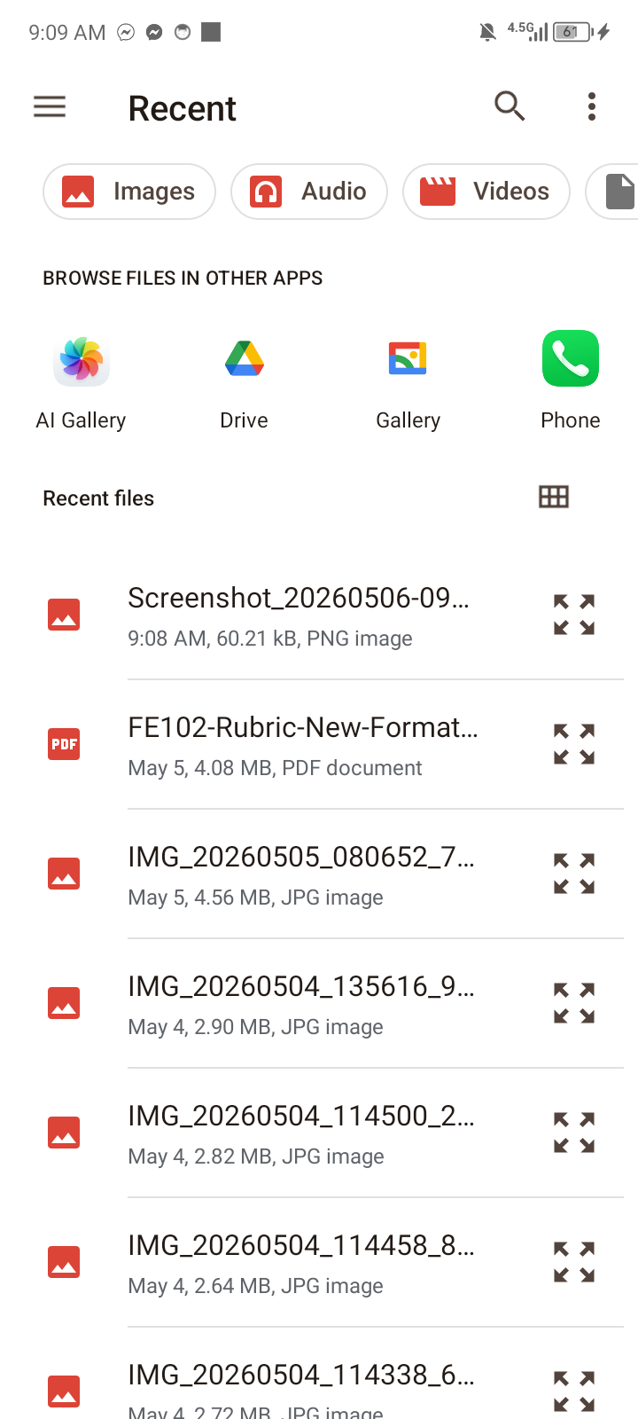Screen dimensions: 638x1419
Task: Expand preview of IMG_20260505_080652
Action: point(574,874)
